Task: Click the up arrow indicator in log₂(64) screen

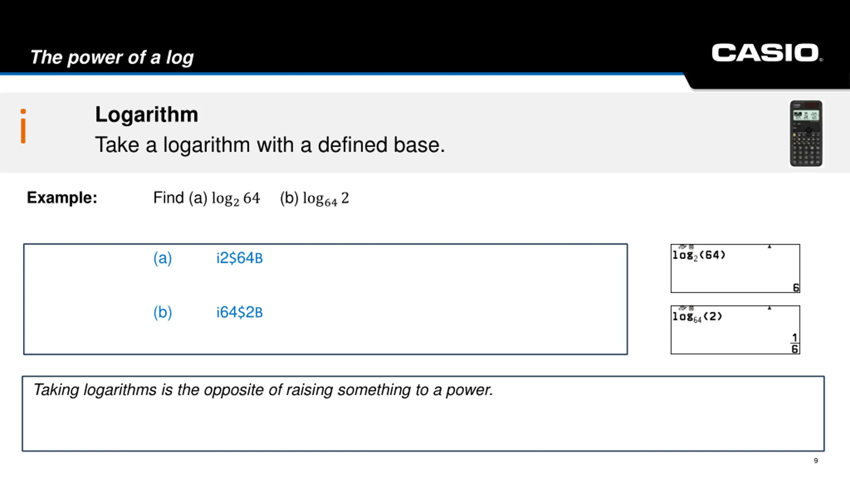Action: (769, 247)
